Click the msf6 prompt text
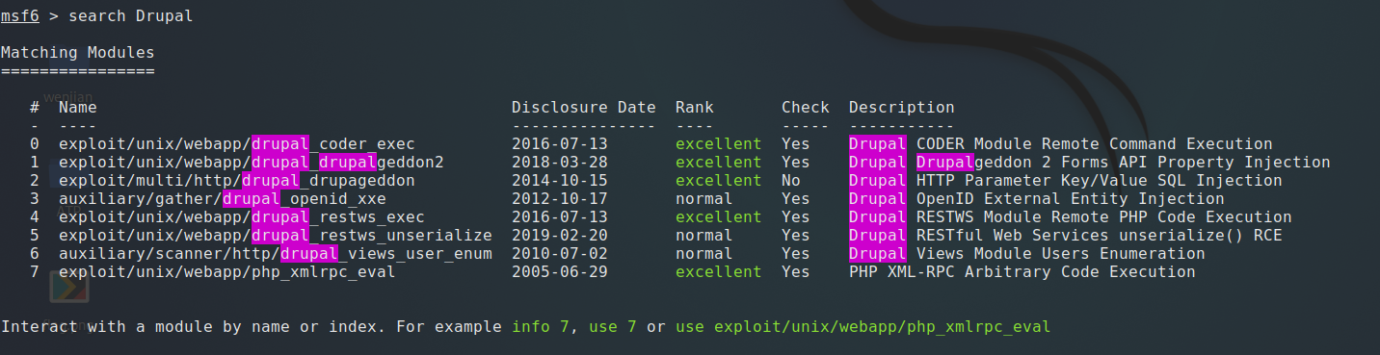 click(20, 16)
